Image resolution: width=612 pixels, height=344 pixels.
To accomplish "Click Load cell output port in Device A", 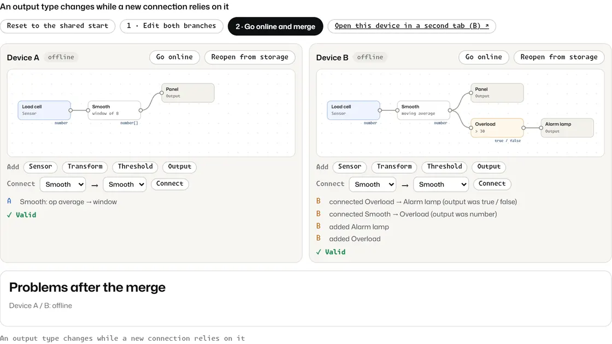I will tap(70, 110).
